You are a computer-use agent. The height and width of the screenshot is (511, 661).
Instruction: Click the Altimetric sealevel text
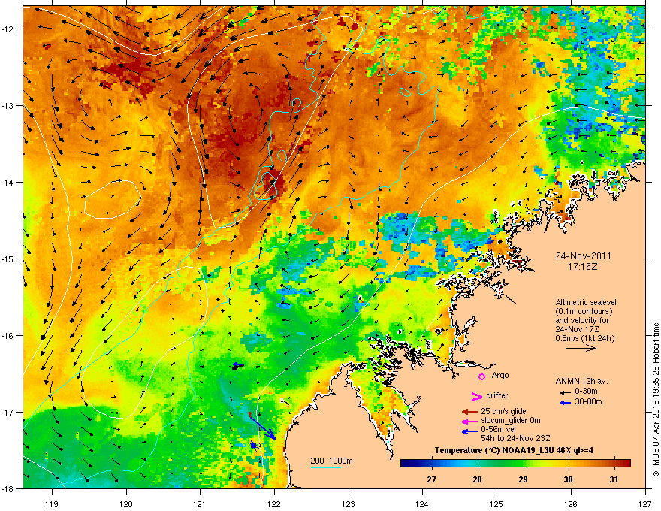(586, 302)
